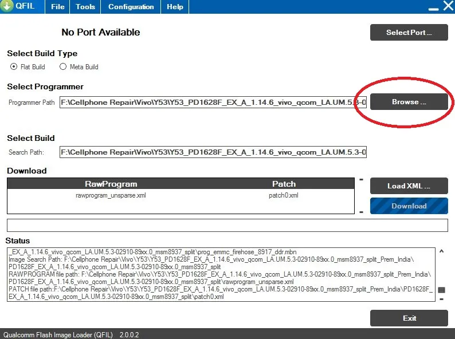Click inside the Search Path field
The width and height of the screenshot is (455, 339).
click(x=213, y=152)
